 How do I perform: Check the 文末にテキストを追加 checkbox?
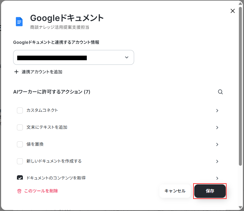pos(20,127)
